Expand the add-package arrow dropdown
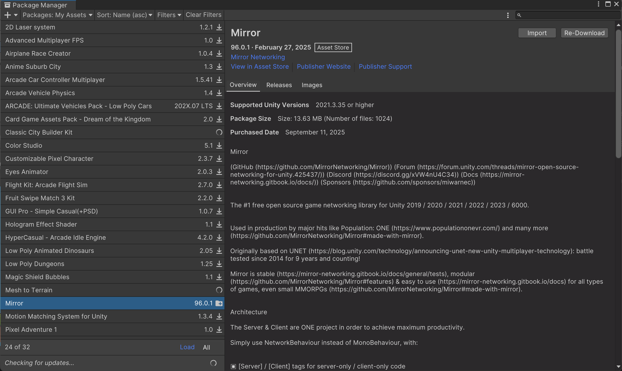 coord(16,15)
